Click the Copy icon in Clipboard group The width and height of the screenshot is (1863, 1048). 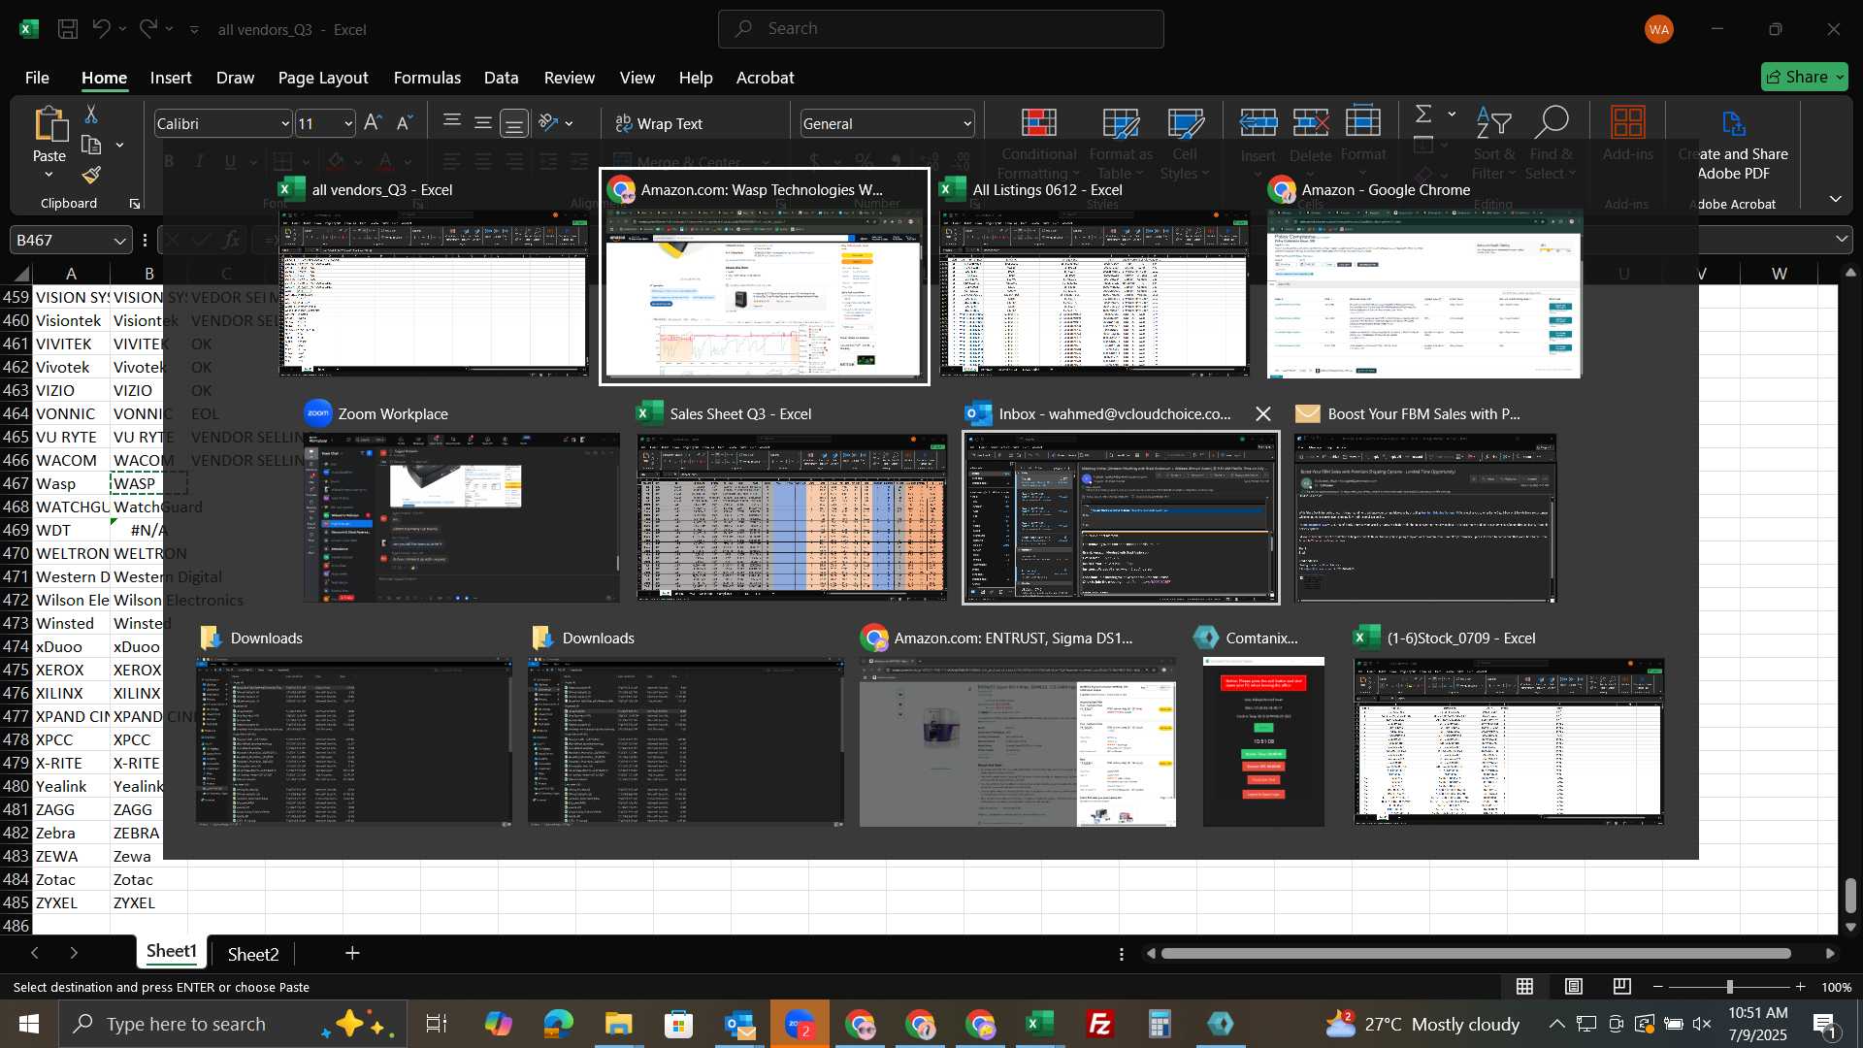[91, 146]
